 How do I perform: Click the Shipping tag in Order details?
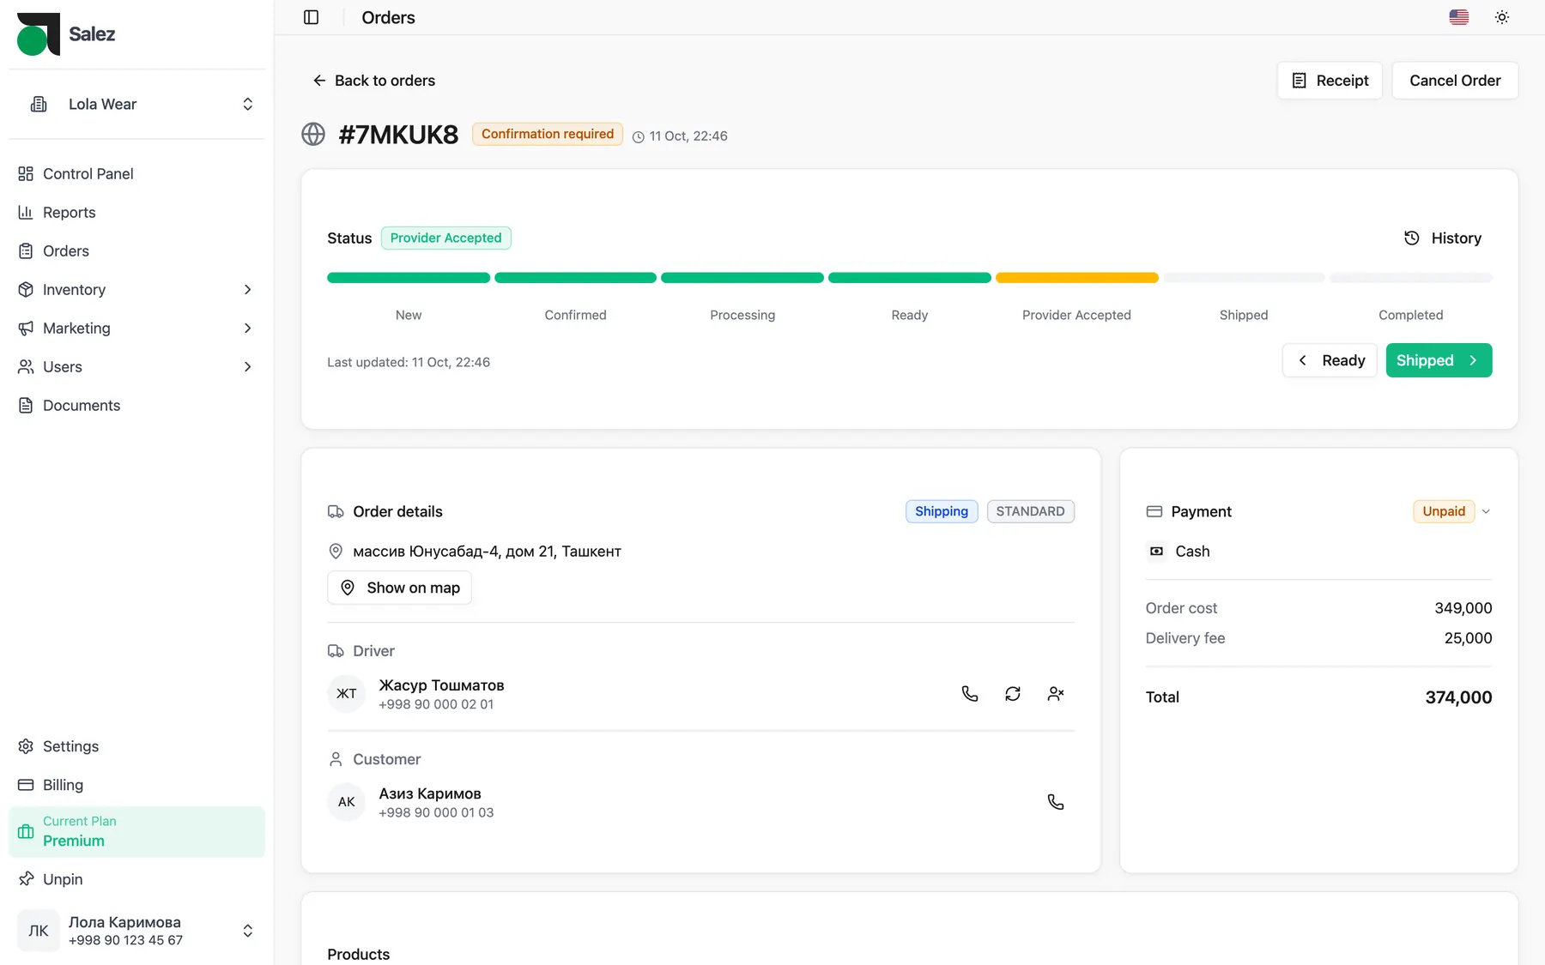[942, 511]
